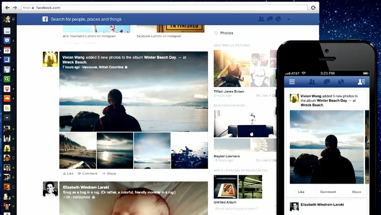Open the orange SoundCloud icon in sidebar
Screen dimensions: 381x215
point(7,98)
